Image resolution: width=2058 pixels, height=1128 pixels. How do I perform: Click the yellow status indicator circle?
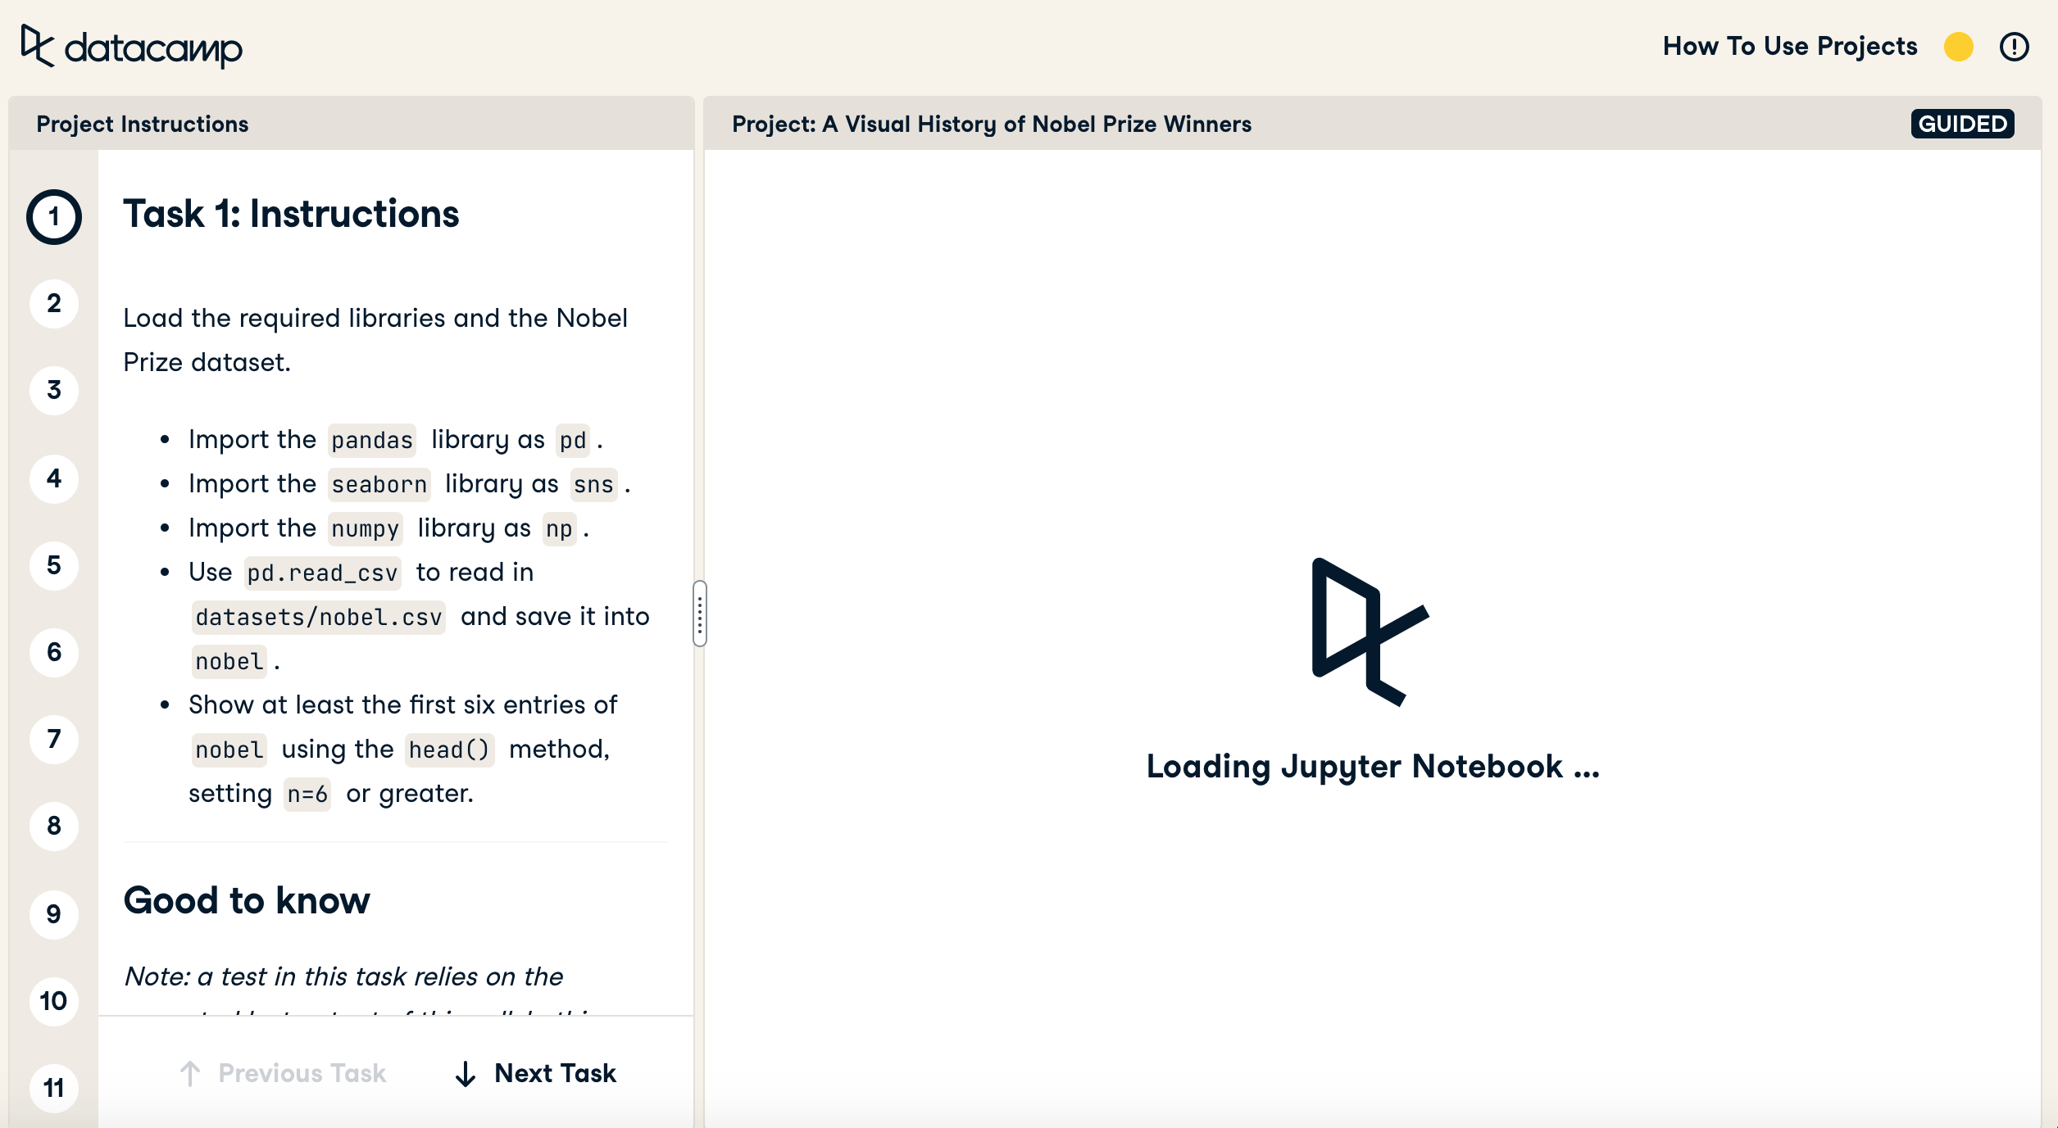[x=1958, y=47]
